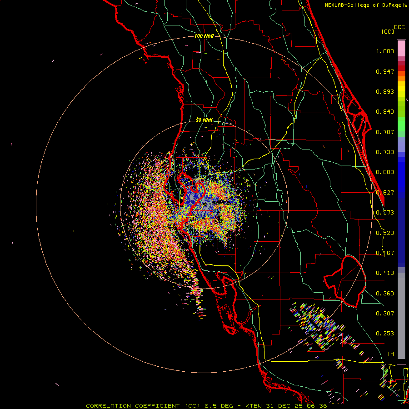Click the [CC] units label
Viewport: 409px width, 409px height.
388,31
